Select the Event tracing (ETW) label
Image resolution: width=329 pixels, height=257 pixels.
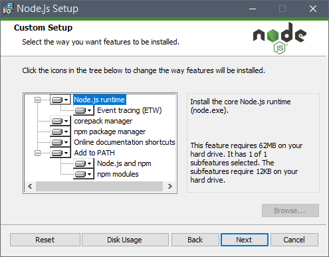[130, 110]
